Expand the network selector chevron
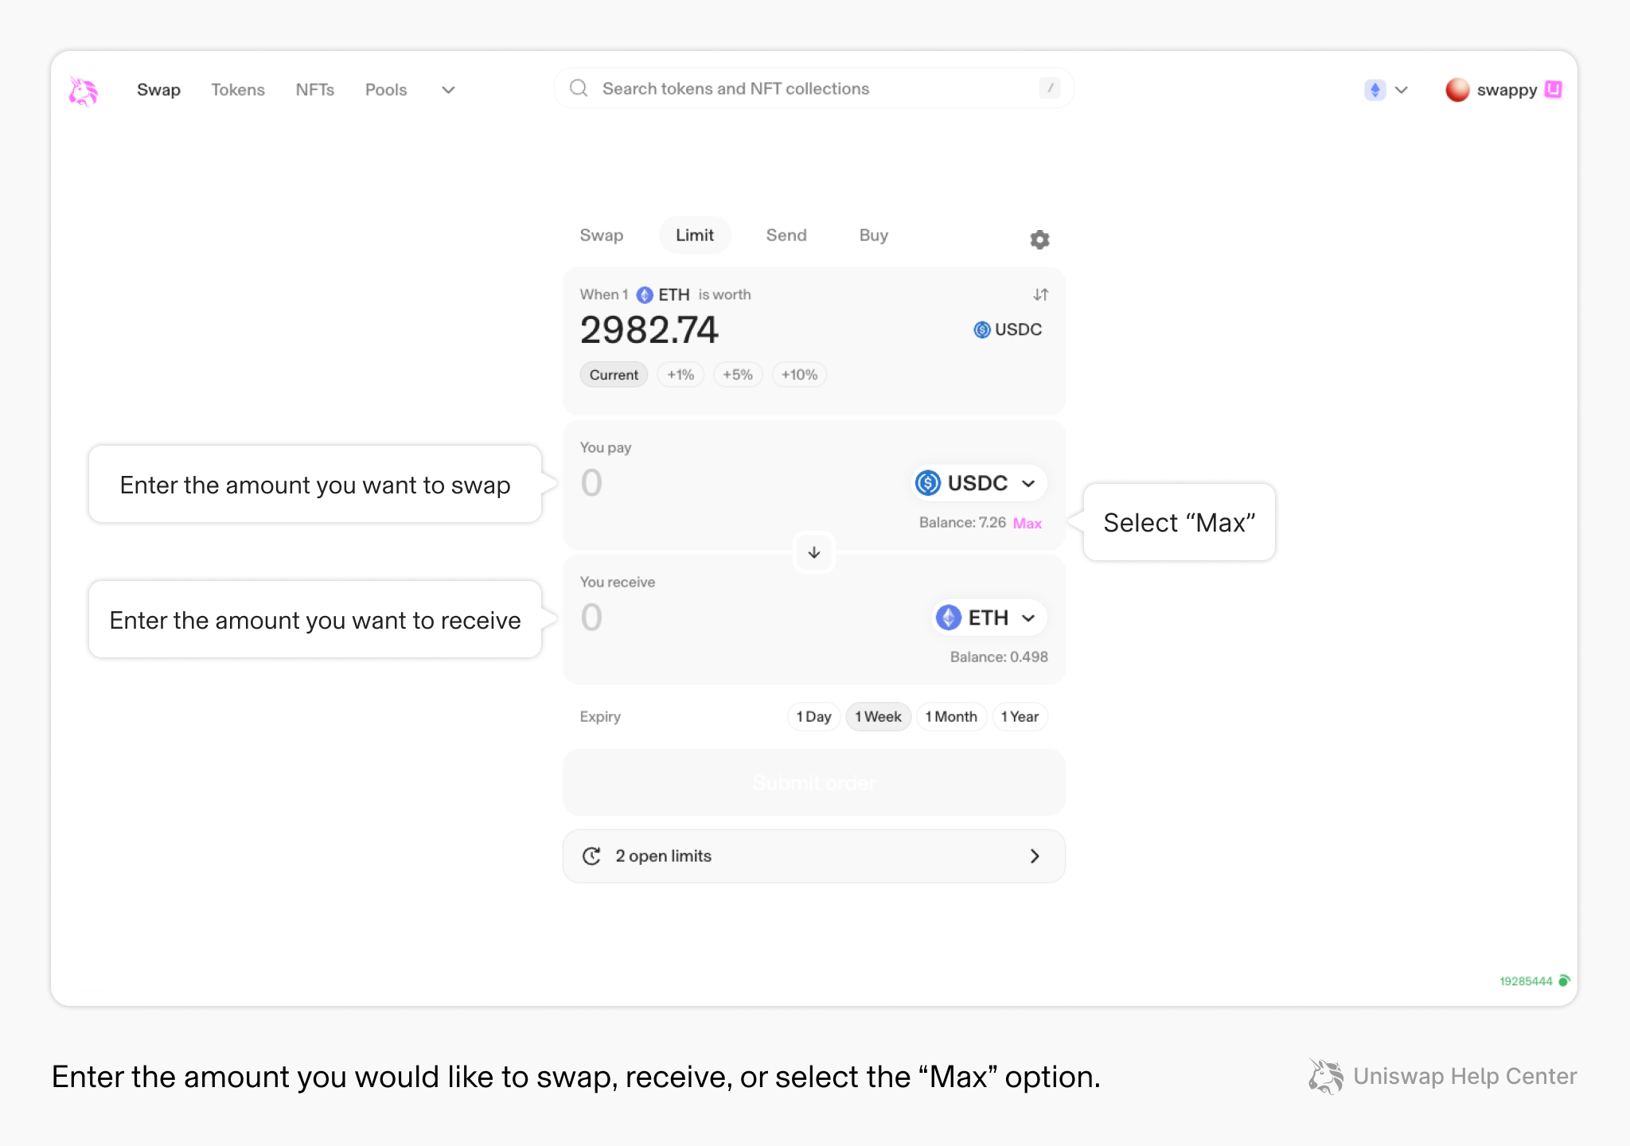Viewport: 1630px width, 1146px height. (x=1402, y=90)
